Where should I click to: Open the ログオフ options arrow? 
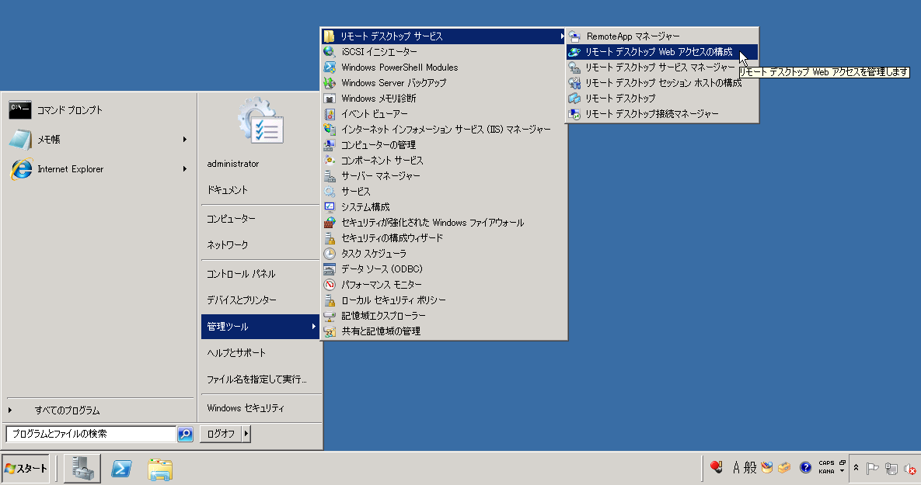(x=246, y=434)
